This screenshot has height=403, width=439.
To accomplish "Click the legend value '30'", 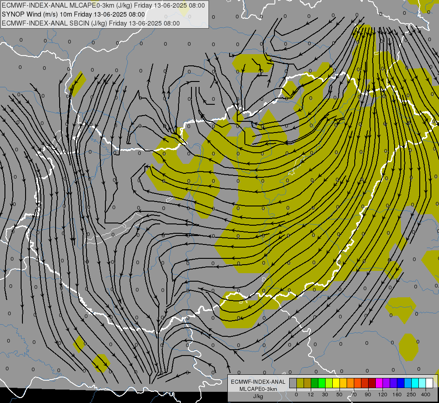I will [325, 394].
